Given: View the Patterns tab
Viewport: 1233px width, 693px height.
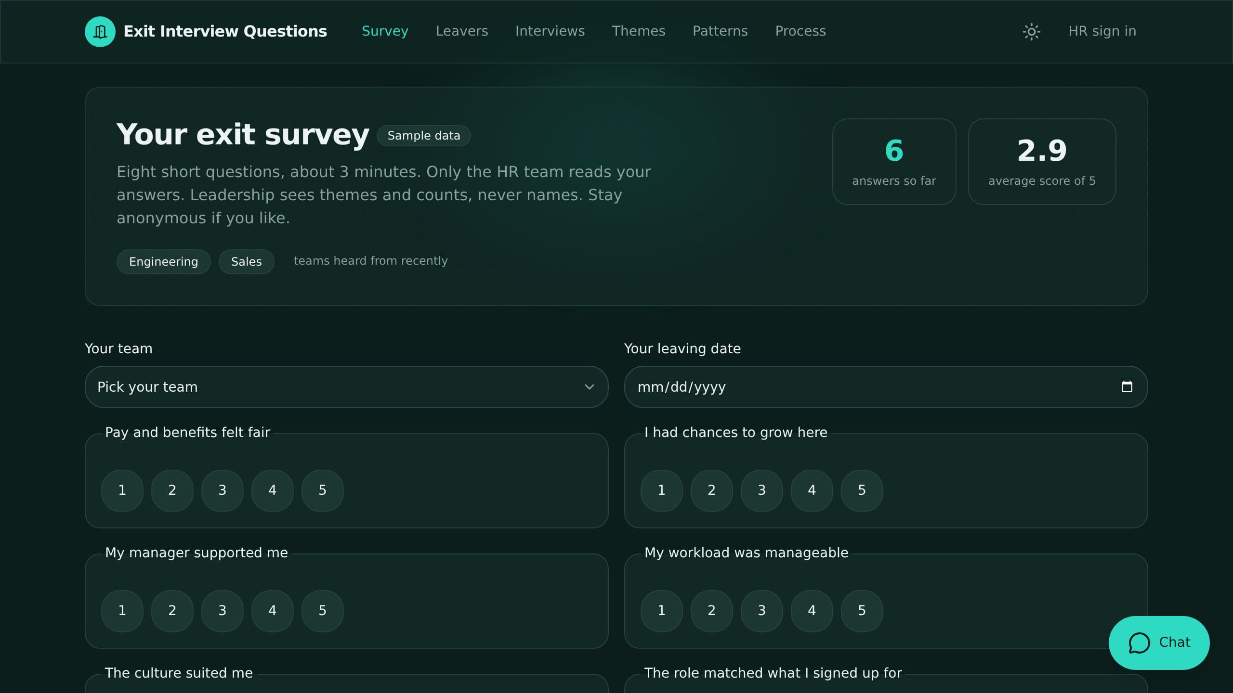Looking at the screenshot, I should (x=720, y=31).
